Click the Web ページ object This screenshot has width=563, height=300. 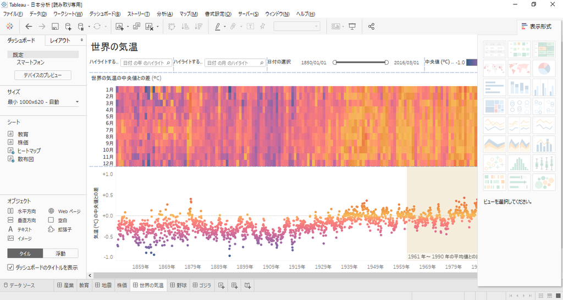[65, 212]
